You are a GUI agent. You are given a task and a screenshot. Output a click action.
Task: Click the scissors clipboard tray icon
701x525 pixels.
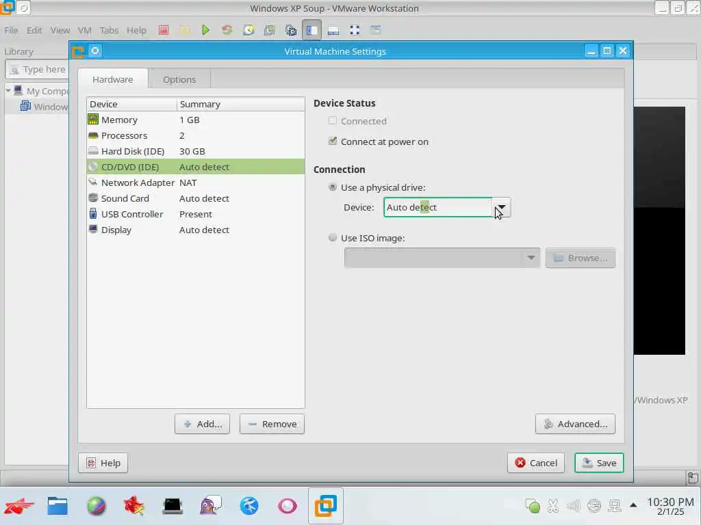tap(553, 506)
